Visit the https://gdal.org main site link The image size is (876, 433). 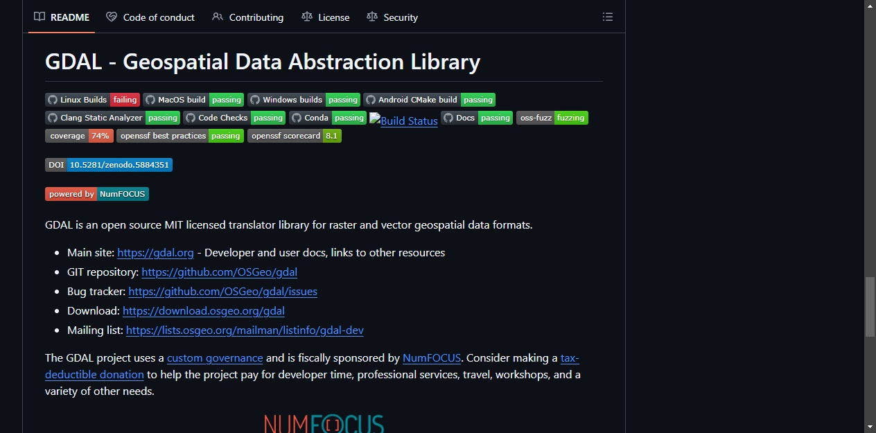pyautogui.click(x=155, y=253)
